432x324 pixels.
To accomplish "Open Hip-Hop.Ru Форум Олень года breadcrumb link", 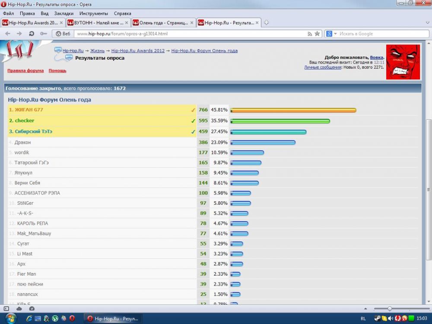I will (204, 51).
